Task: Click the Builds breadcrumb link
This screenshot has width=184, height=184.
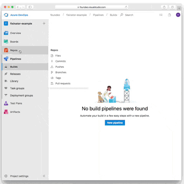Action: click(113, 15)
